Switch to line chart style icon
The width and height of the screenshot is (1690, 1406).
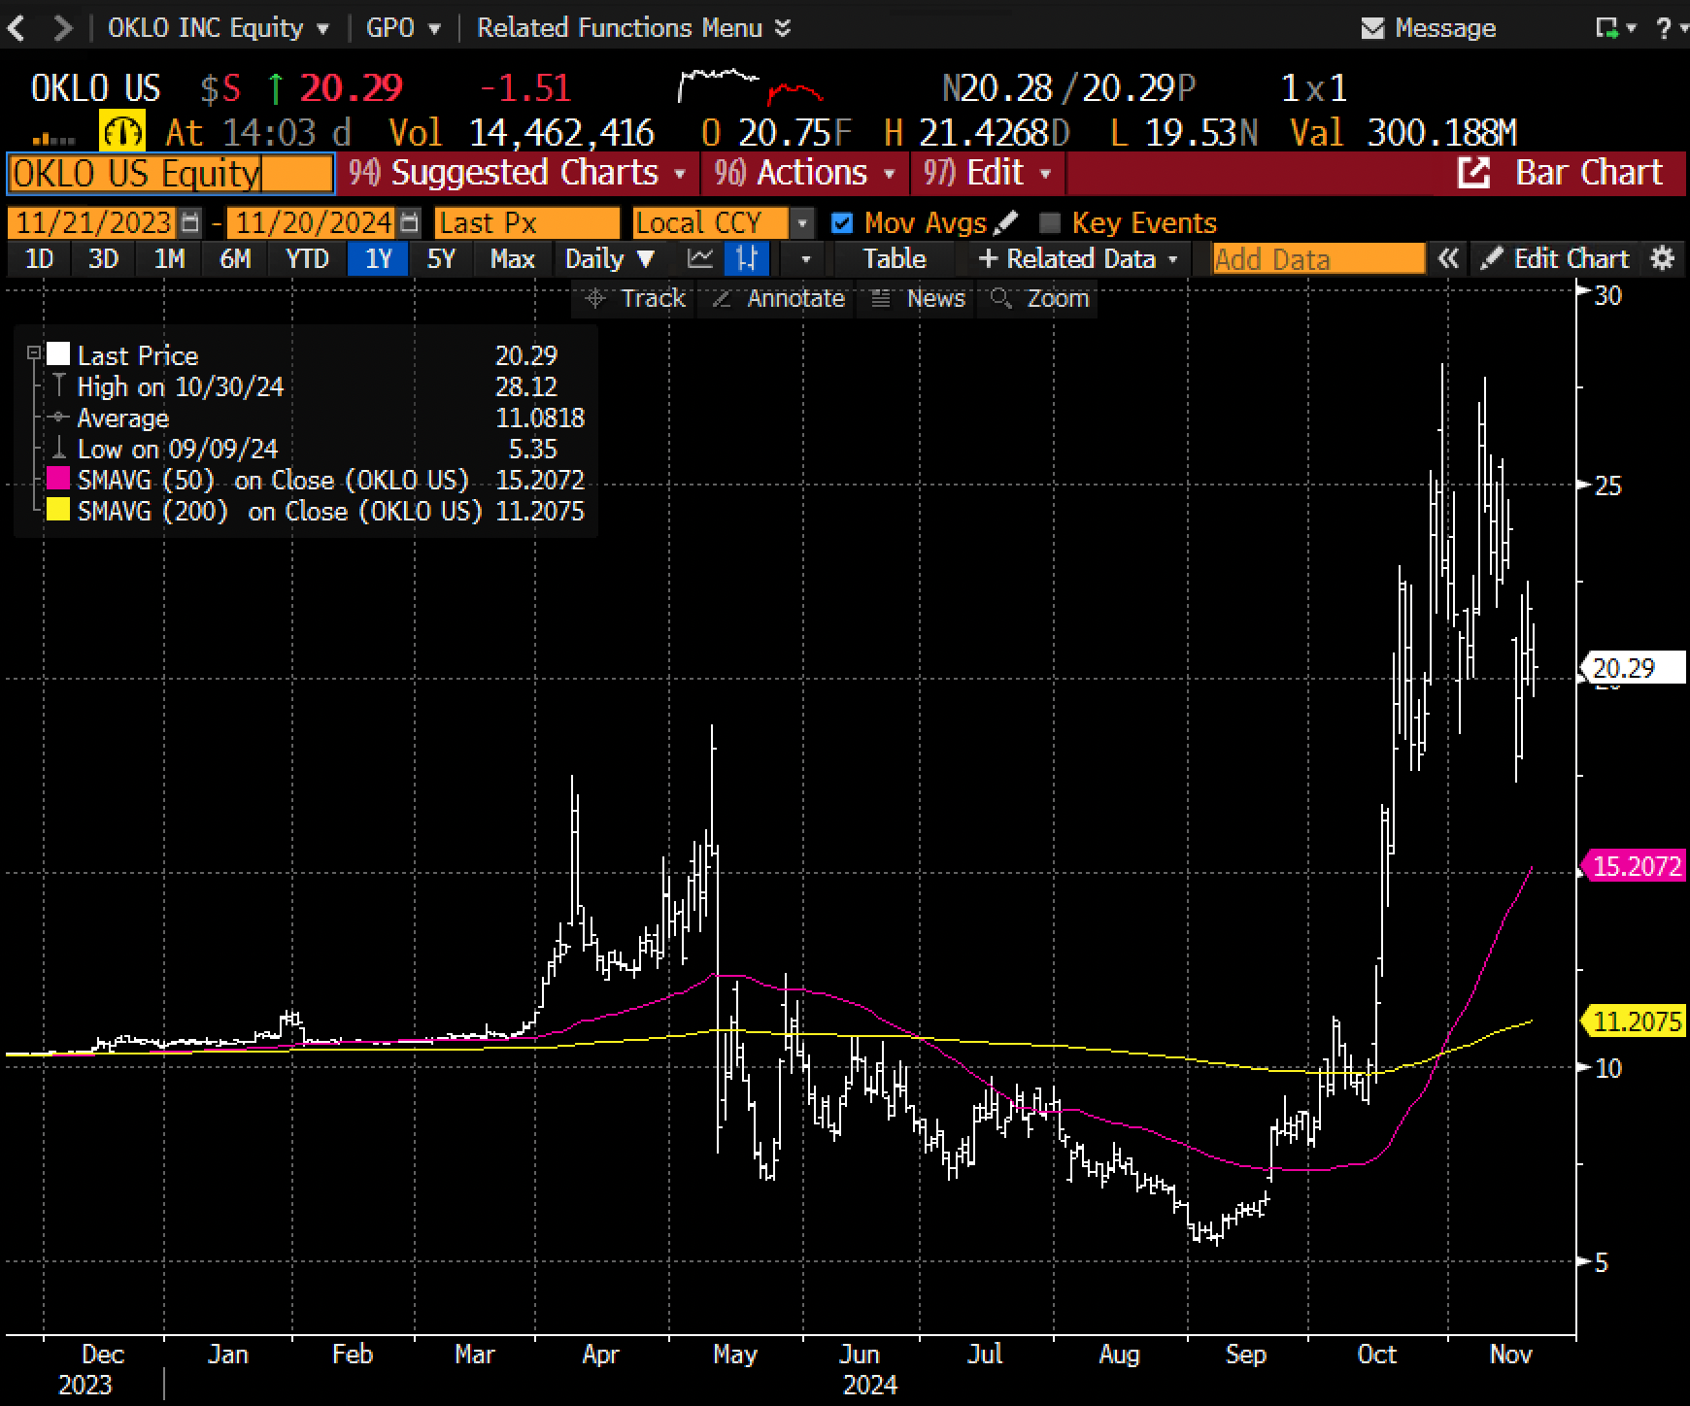[699, 259]
